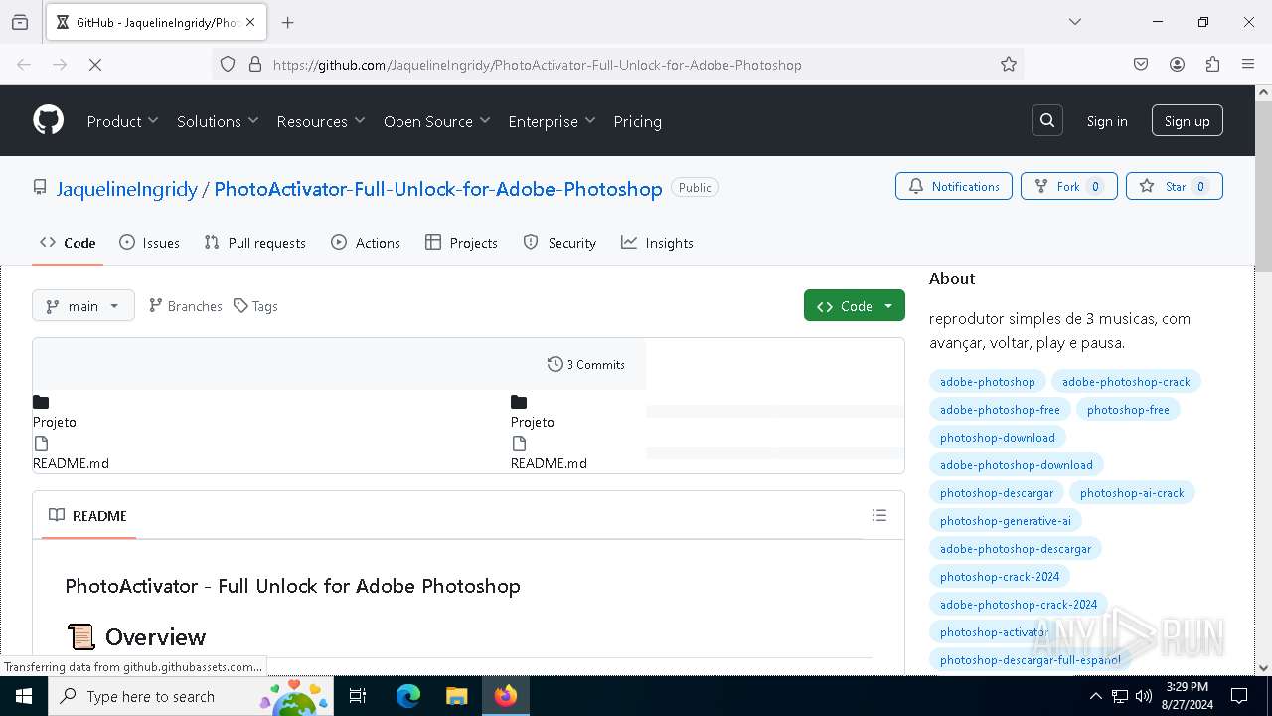This screenshot has width=1272, height=716.
Task: Click the browser back arrow
Action: [24, 64]
